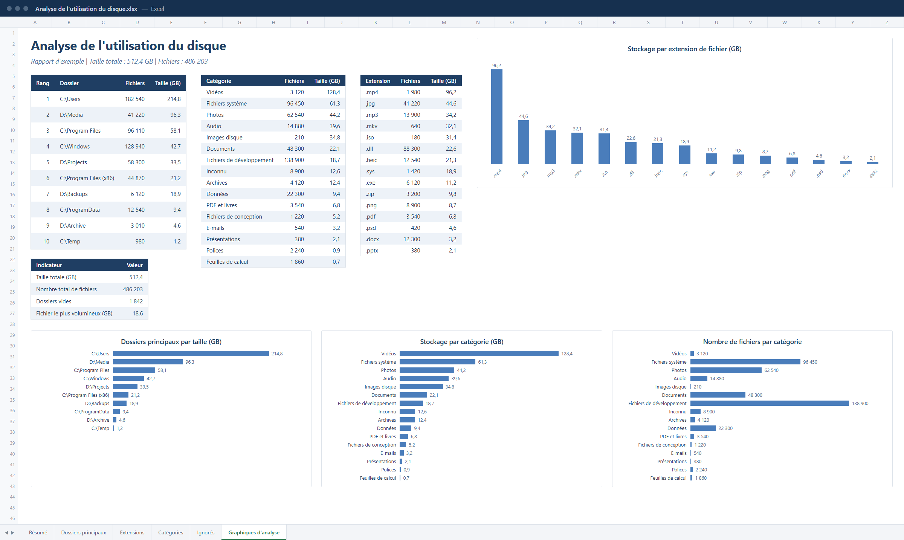Open the Extensions sheet tab
The height and width of the screenshot is (540, 904).
click(x=132, y=532)
